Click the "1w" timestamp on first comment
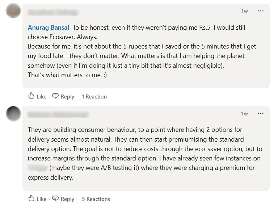 pos(245,11)
